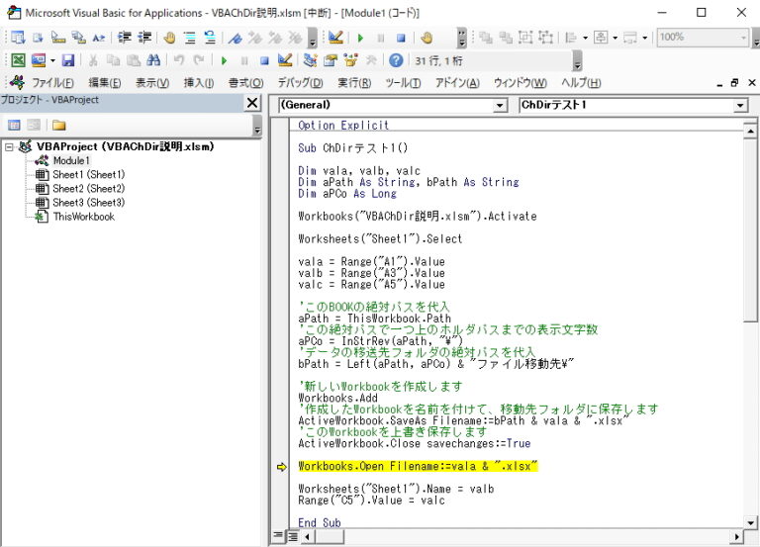This screenshot has width=760, height=547.
Task: Switch to Procedure View at bottom left
Action: tap(278, 536)
